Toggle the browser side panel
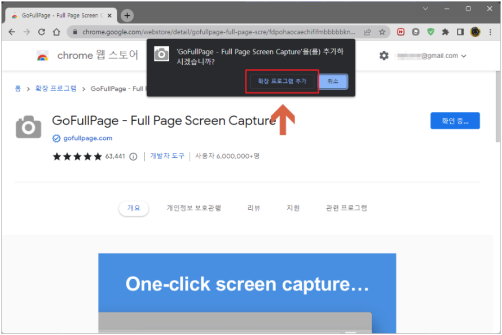Image resolution: width=502 pixels, height=335 pixels. click(x=460, y=32)
